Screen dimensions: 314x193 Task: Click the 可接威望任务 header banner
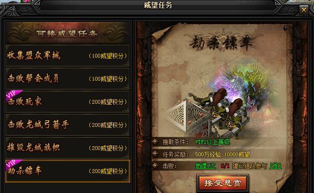[68, 33]
